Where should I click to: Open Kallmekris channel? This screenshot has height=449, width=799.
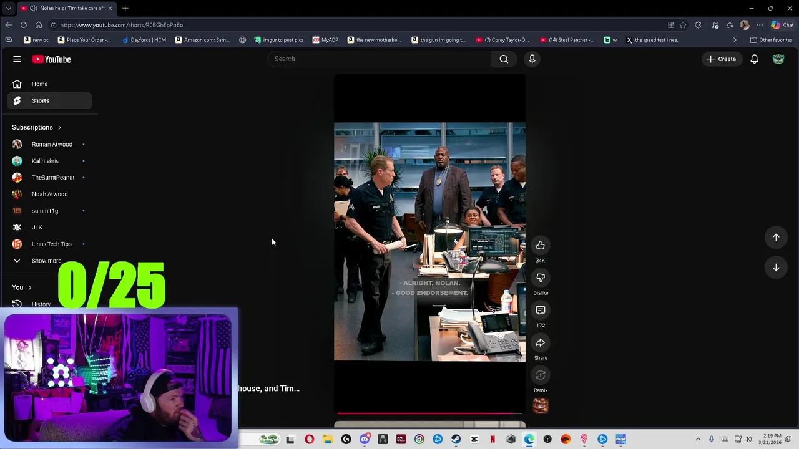tap(50, 161)
